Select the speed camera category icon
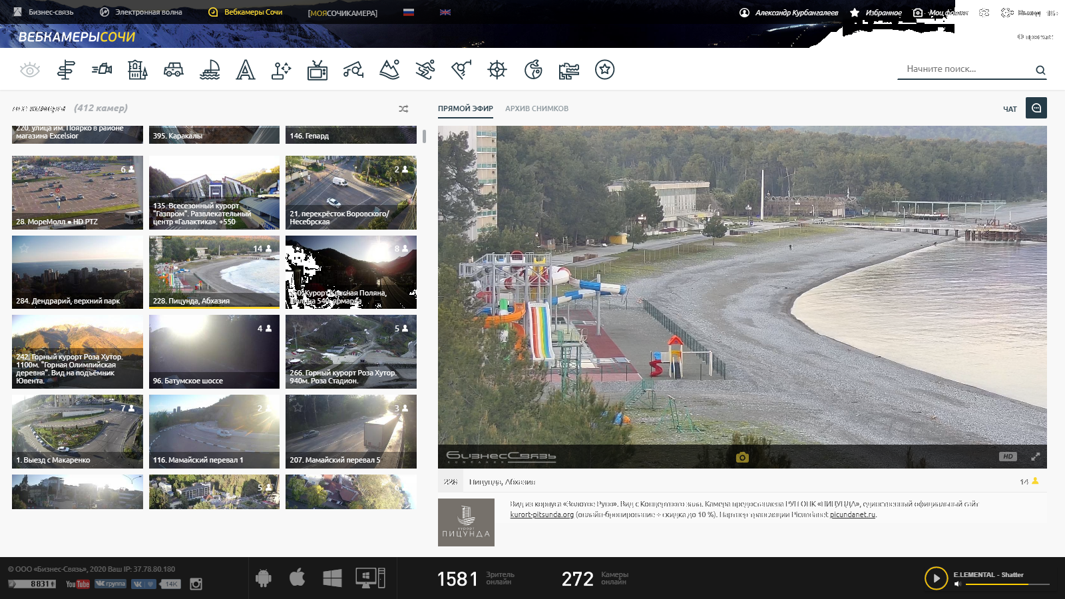 pyautogui.click(x=102, y=69)
